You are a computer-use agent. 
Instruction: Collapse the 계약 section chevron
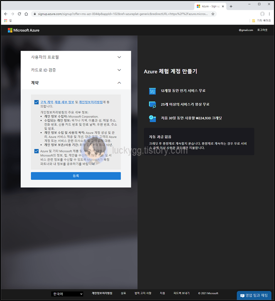click(x=119, y=83)
